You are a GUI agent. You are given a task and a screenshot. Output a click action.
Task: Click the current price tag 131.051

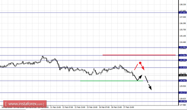pyautogui.click(x=182, y=75)
